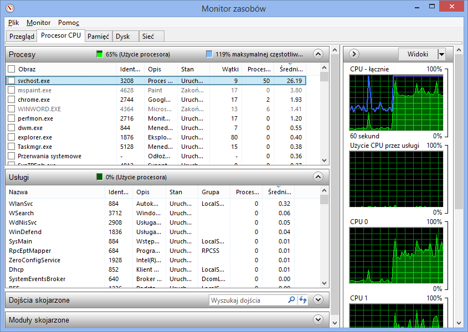Select the Dhcp service row
The height and width of the screenshot is (332, 468).
150,269
